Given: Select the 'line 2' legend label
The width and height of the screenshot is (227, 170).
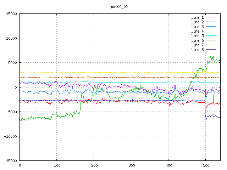Looking at the screenshot, I should (x=197, y=22).
